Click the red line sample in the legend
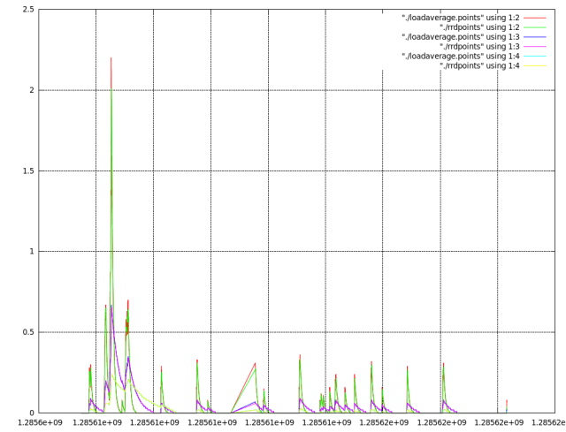Viewport: 566px width, 432px height. coord(536,18)
